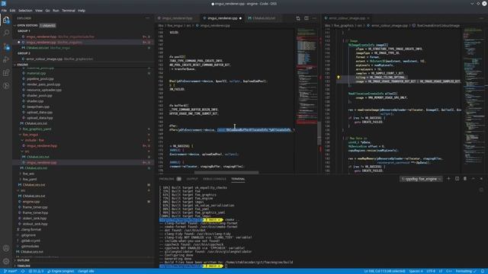Open resource_uploader.cpp in the explorer
This screenshot has width=488, height=274.
click(x=44, y=90)
